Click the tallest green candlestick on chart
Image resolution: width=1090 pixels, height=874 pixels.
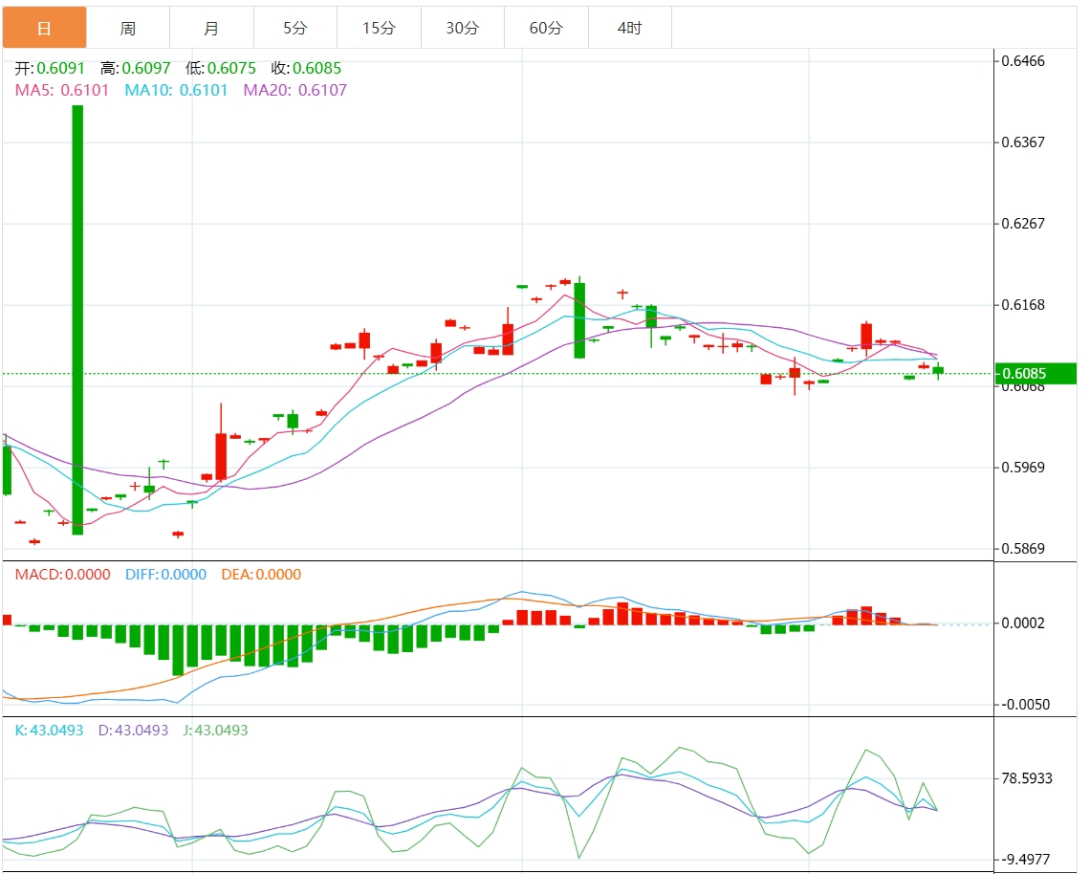click(x=77, y=319)
